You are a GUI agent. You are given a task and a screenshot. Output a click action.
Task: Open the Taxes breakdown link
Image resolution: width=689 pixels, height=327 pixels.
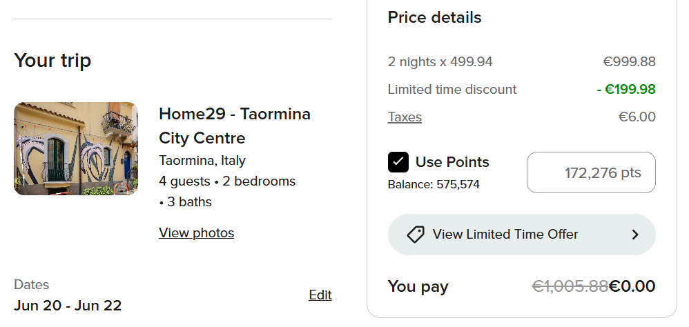[x=405, y=117]
